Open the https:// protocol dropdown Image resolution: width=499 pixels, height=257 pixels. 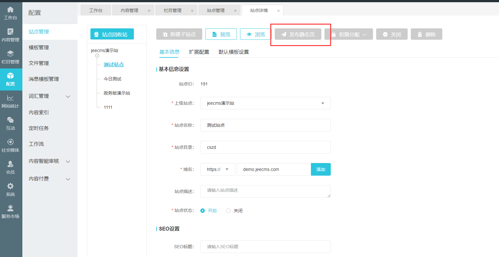[x=217, y=169]
